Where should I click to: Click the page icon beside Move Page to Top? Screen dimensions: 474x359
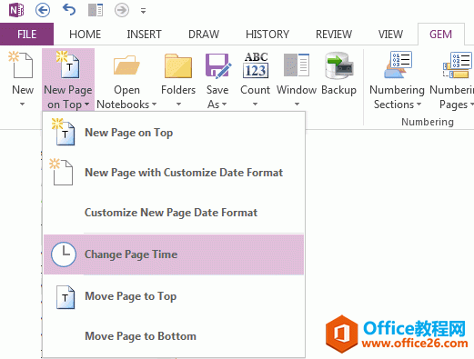[66, 297]
